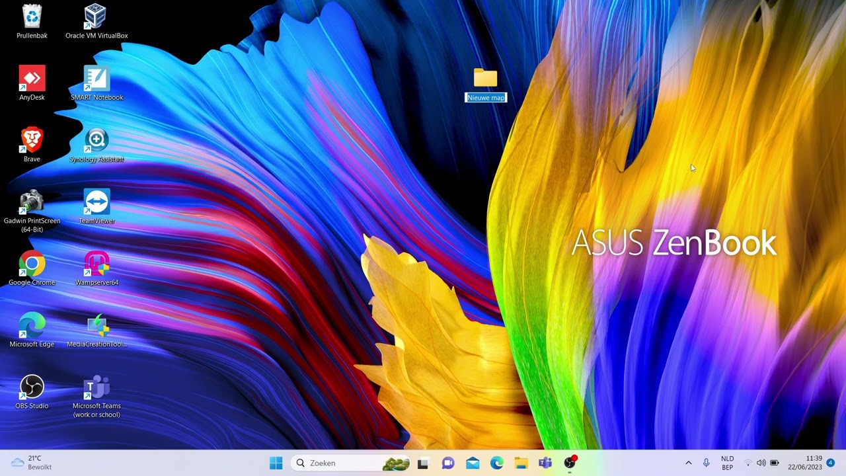
Task: Select the AnyDesk desktop shortcut
Action: 32,83
